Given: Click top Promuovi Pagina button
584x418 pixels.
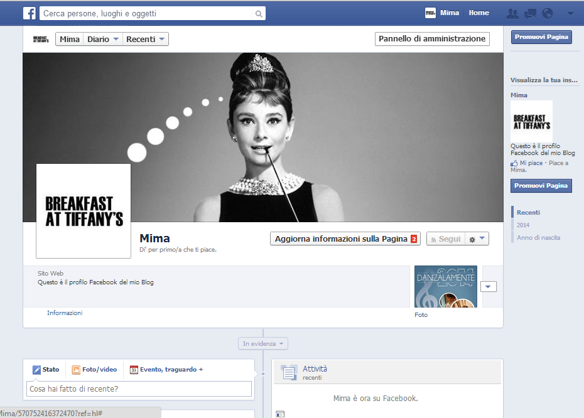Looking at the screenshot, I should tap(541, 37).
